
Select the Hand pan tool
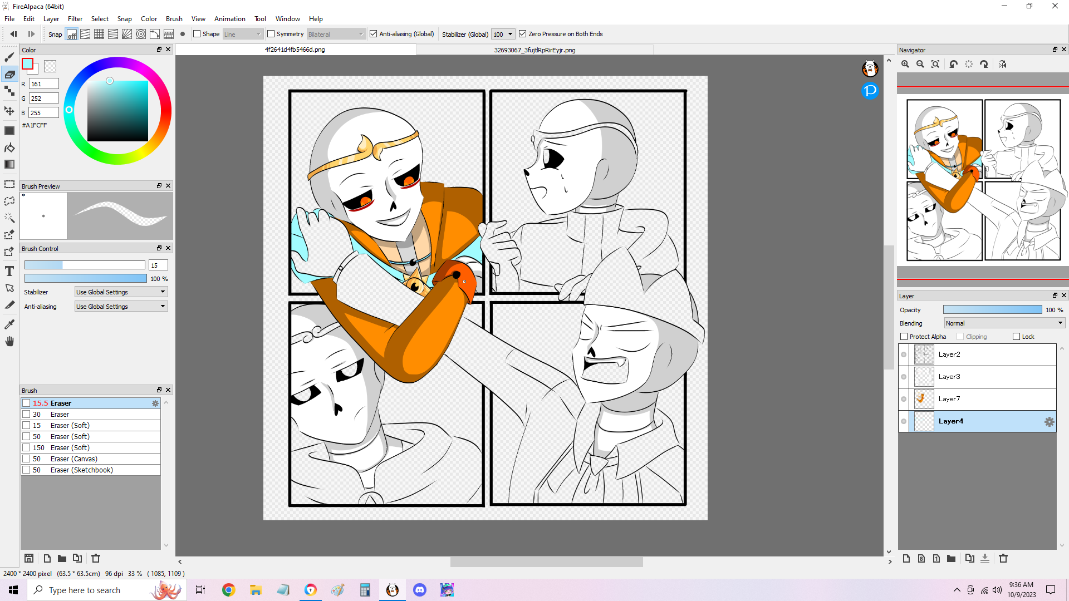pos(9,341)
